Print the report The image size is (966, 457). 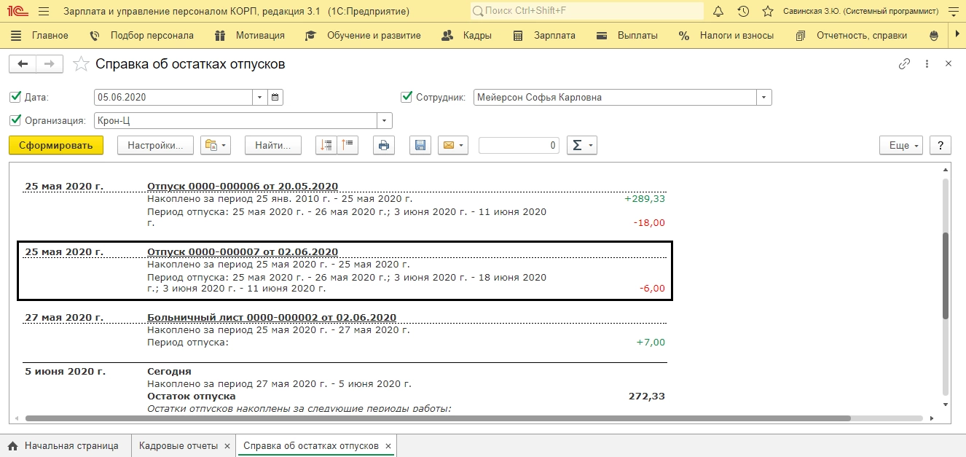384,145
